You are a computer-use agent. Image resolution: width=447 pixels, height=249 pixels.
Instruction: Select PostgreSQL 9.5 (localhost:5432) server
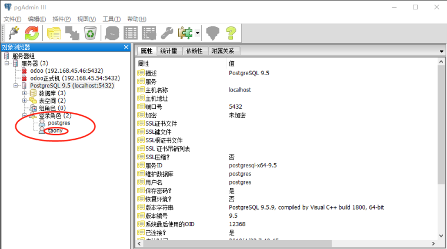point(72,85)
